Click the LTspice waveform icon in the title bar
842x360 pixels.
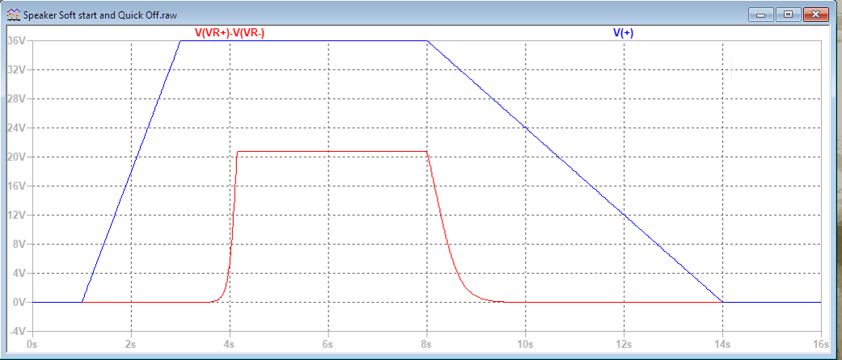[x=14, y=15]
